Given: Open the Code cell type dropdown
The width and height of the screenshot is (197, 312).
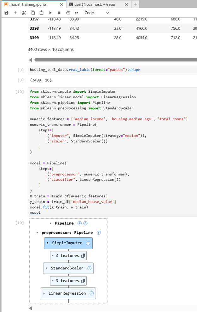Looking at the screenshot, I should pyautogui.click(x=97, y=13).
